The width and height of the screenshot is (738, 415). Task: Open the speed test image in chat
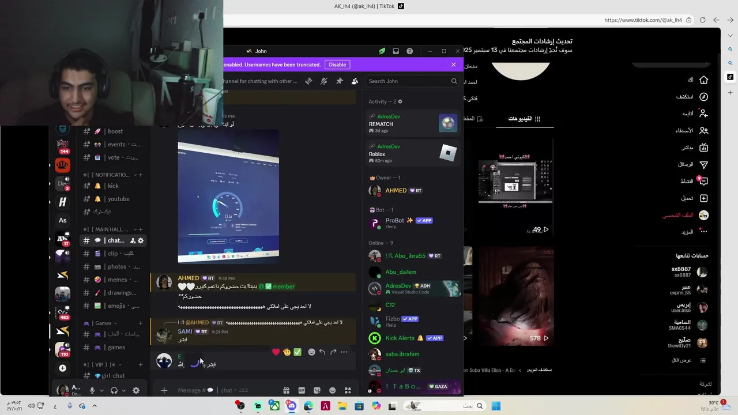click(x=228, y=197)
